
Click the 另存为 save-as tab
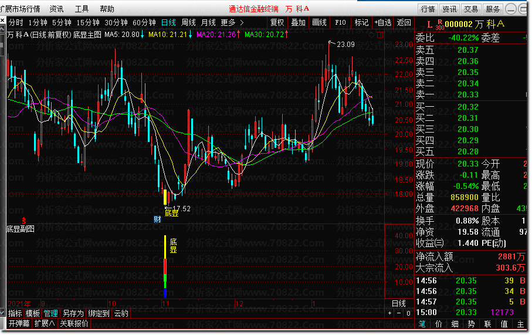pos(73,313)
